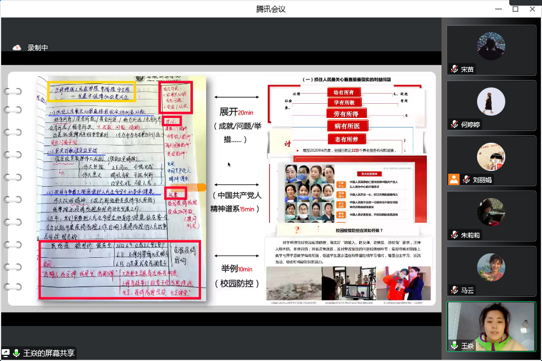Screen dimensions: 542x361
Task: Click green microphone beside 王焱的屏幕共享 label
Action: 16,354
